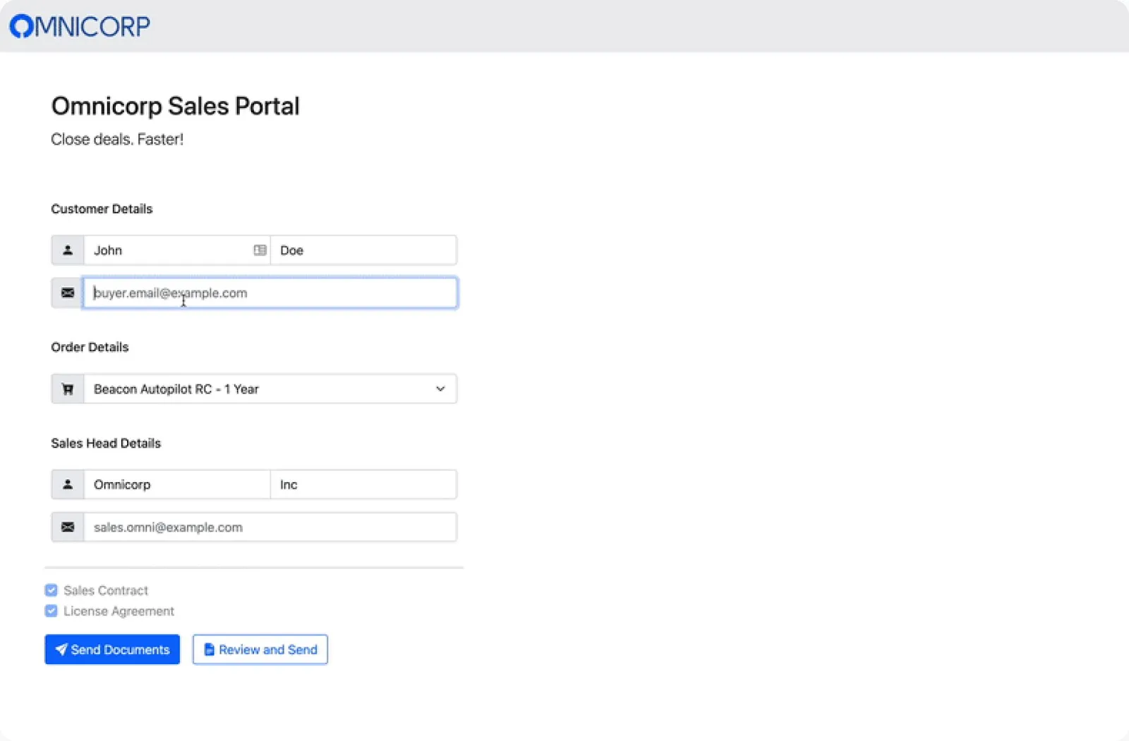Click the envelope icon beside sales.omni@example.com

coord(68,527)
